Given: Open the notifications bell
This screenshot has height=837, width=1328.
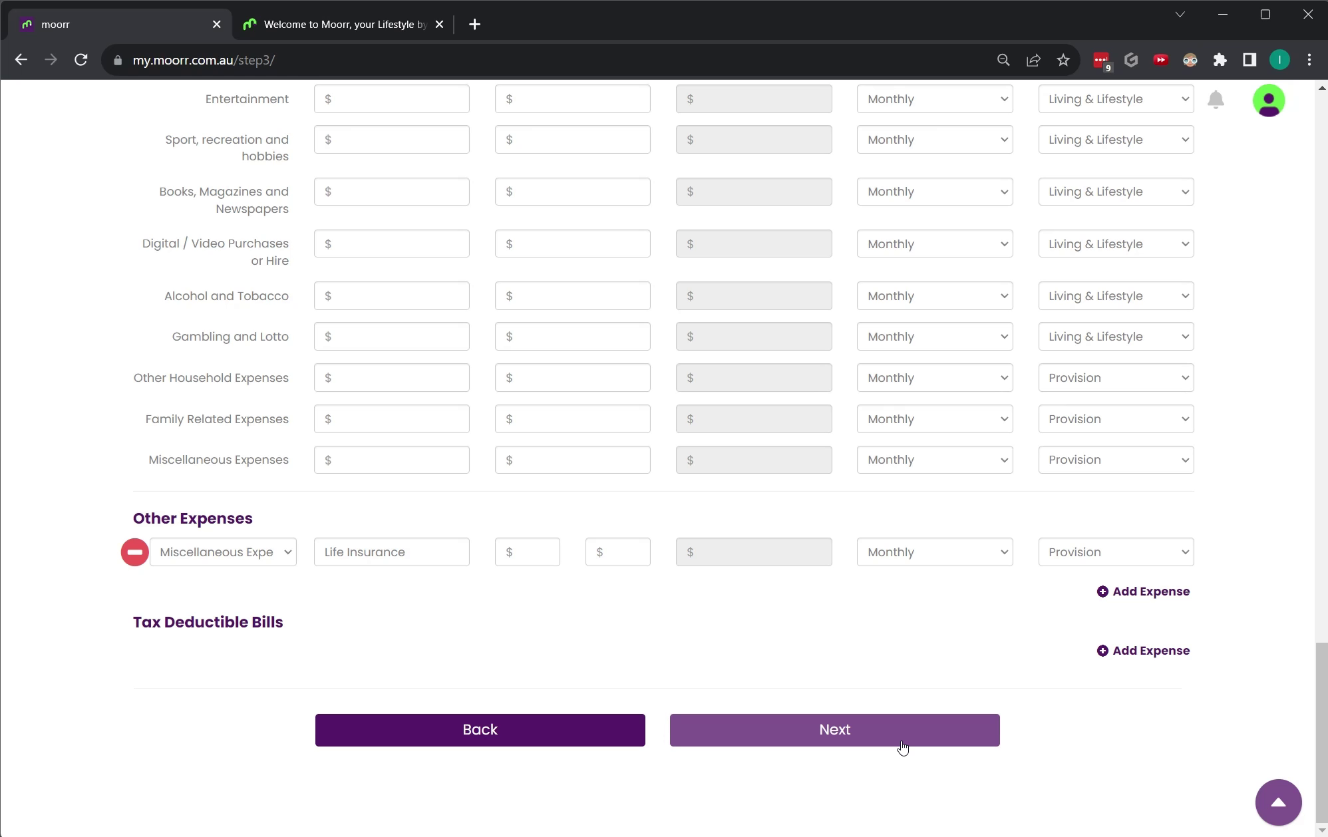Looking at the screenshot, I should pos(1216,100).
